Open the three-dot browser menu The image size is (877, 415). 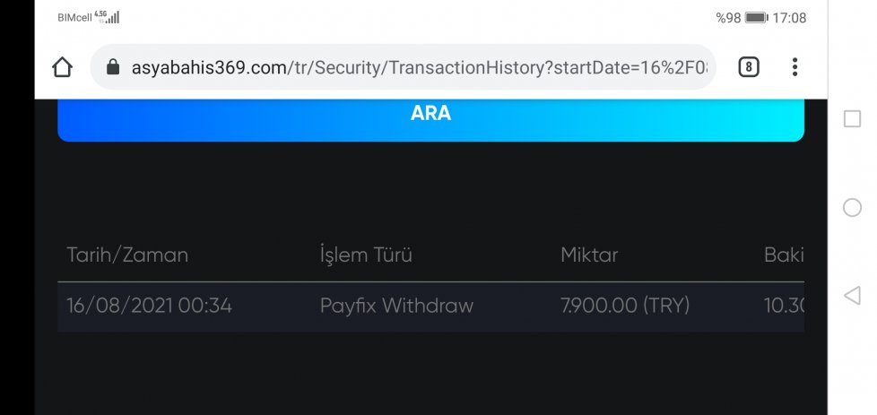tap(795, 67)
